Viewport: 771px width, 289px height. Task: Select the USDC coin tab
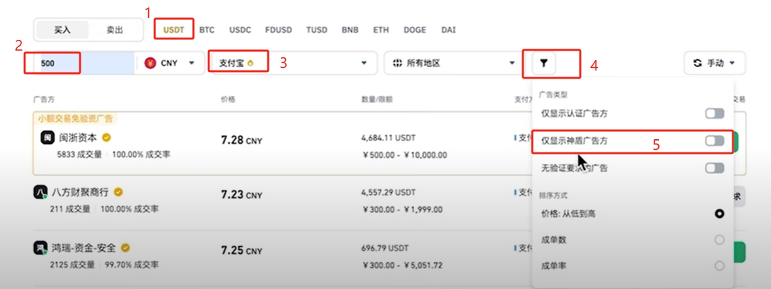tap(240, 30)
